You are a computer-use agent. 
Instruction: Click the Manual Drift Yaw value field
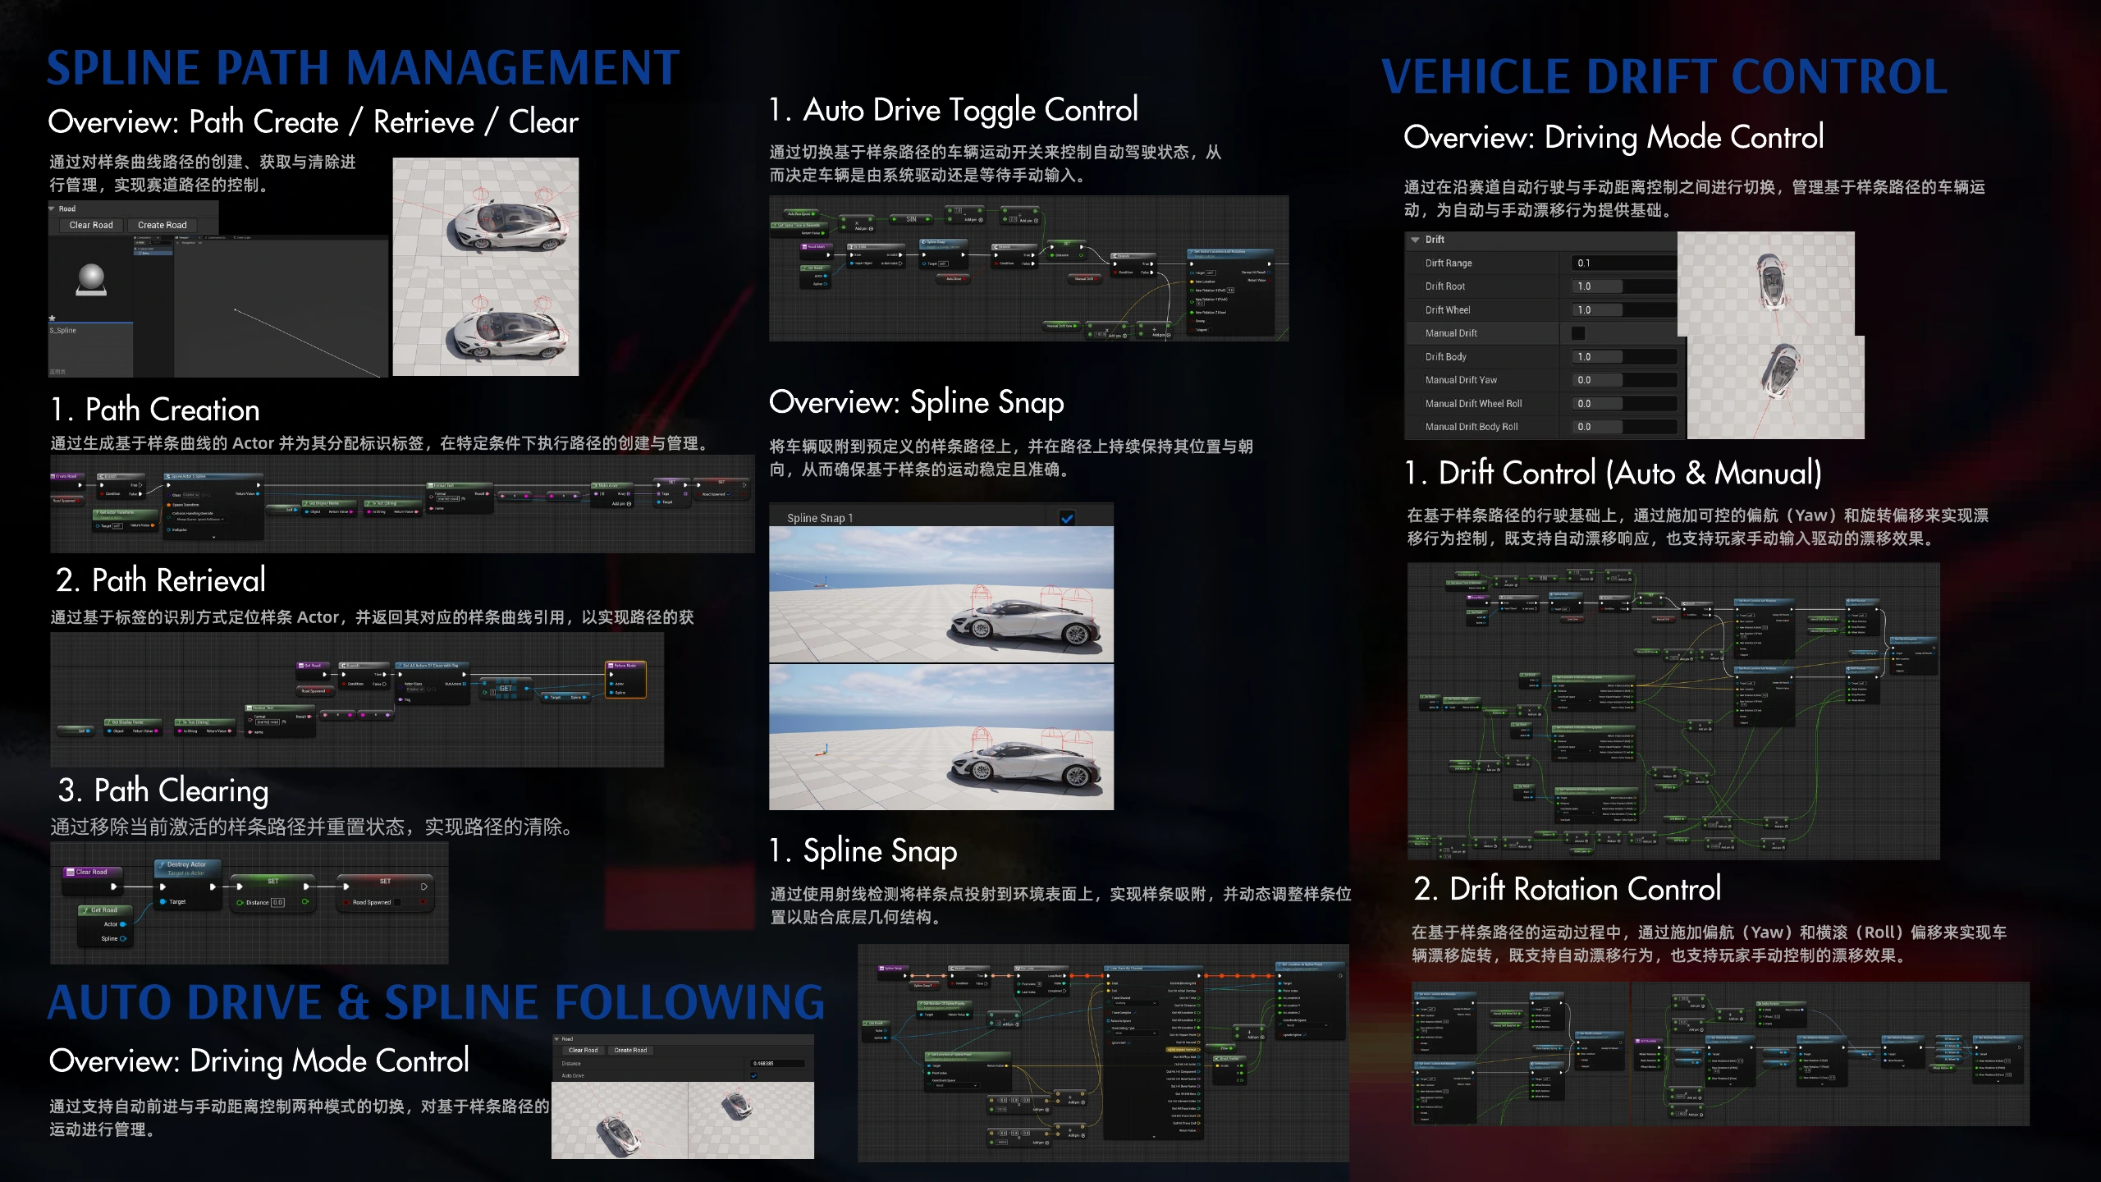[1623, 380]
